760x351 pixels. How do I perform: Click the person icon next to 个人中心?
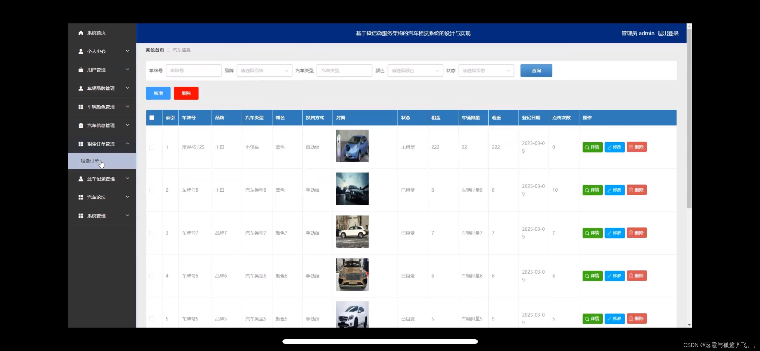tap(81, 51)
